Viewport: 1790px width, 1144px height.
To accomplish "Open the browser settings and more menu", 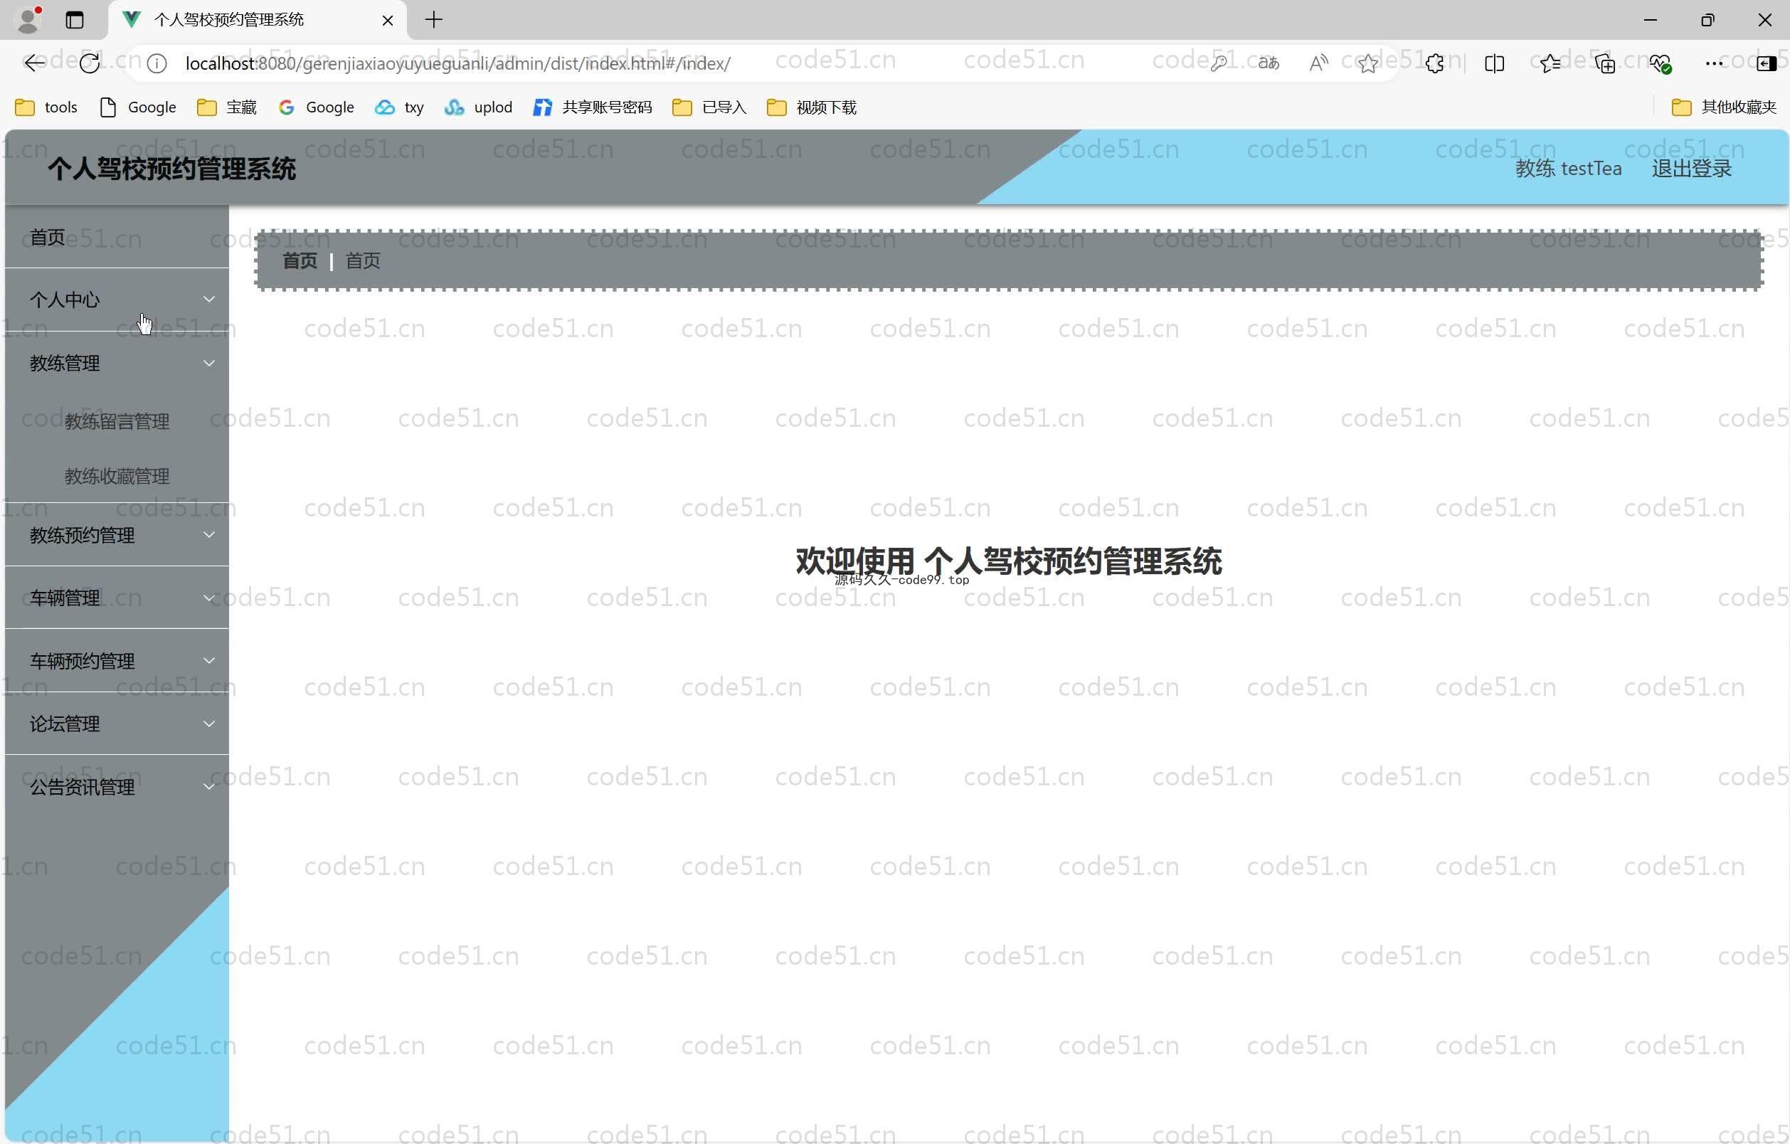I will pos(1714,64).
